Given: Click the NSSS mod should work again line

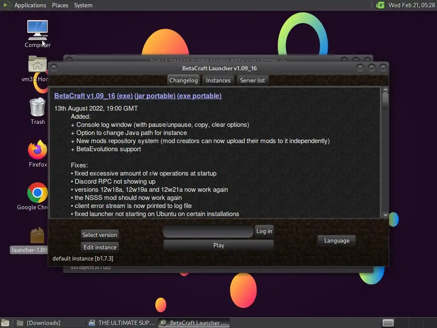Looking at the screenshot, I should click(x=126, y=198).
